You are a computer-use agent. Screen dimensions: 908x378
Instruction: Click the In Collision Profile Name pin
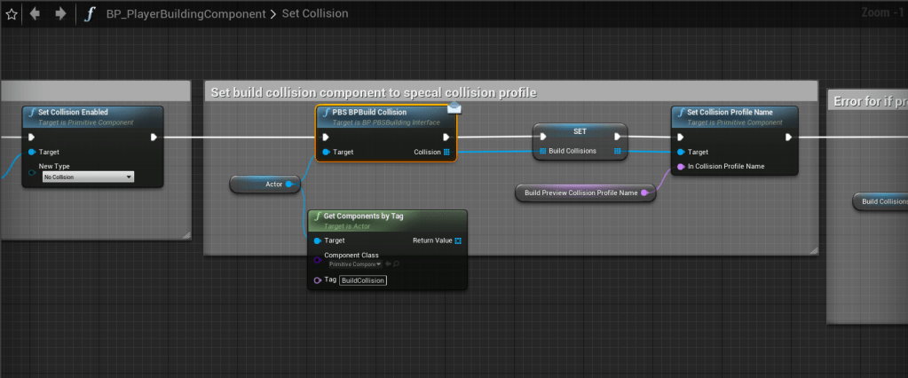pos(681,166)
